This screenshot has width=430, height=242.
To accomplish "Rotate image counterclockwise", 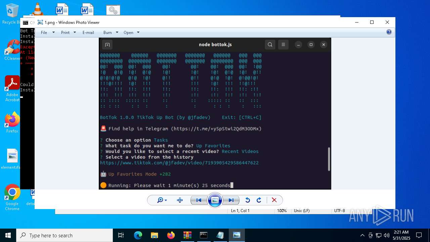I will pos(248,200).
